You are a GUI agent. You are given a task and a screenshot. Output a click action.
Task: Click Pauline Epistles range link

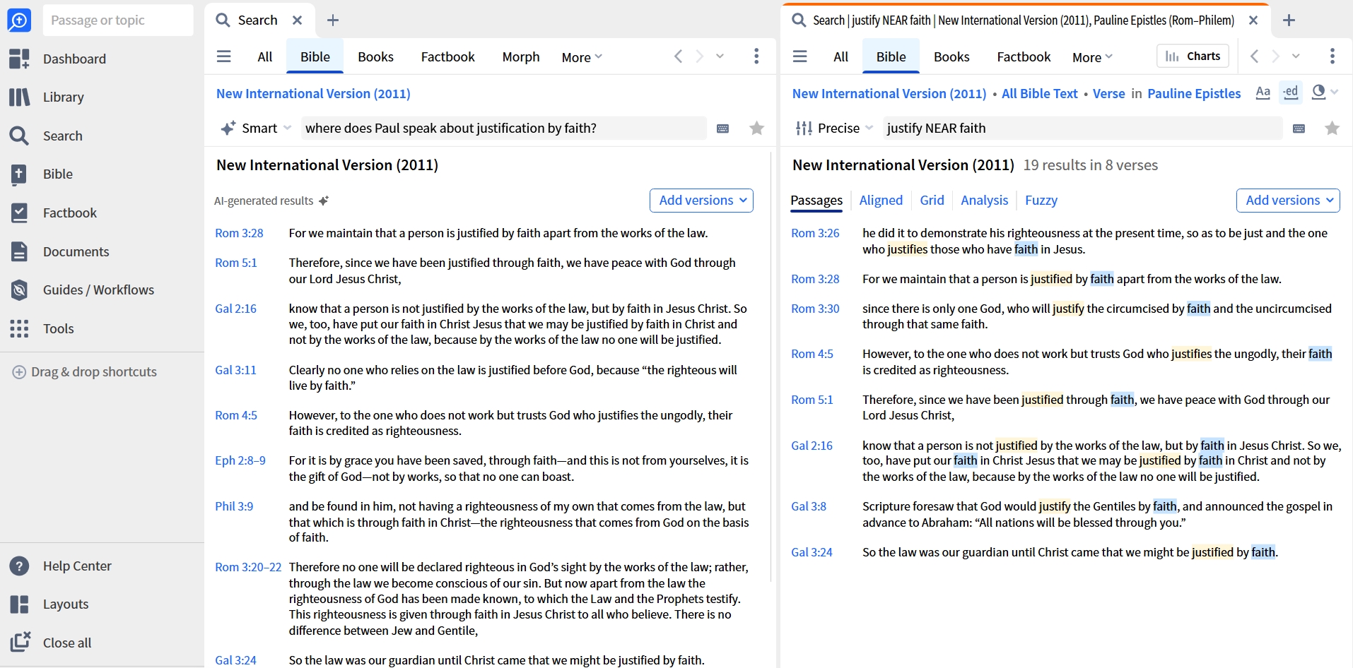pyautogui.click(x=1194, y=94)
